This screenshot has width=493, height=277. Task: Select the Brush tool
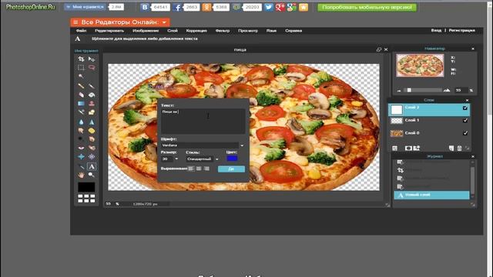pos(92,85)
